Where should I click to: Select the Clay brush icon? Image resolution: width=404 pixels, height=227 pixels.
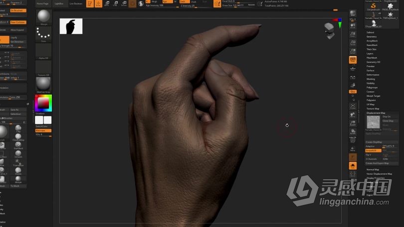click(18, 128)
